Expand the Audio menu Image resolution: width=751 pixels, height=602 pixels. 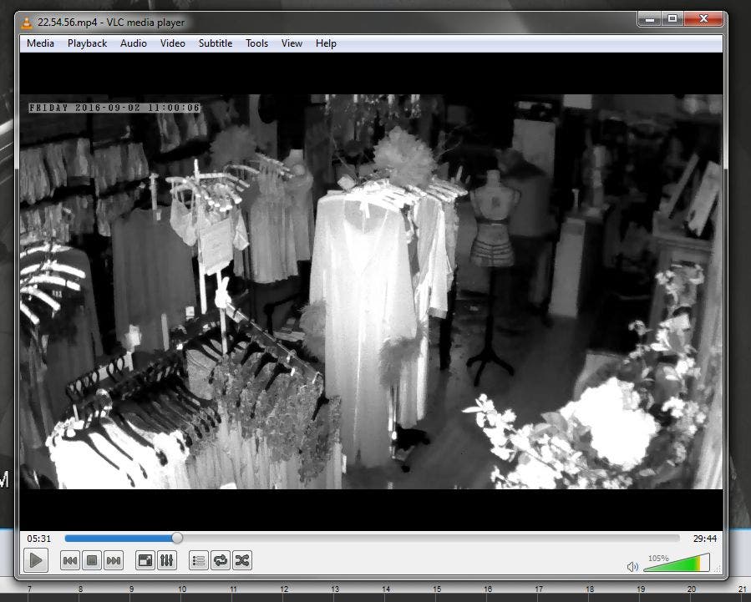[133, 43]
